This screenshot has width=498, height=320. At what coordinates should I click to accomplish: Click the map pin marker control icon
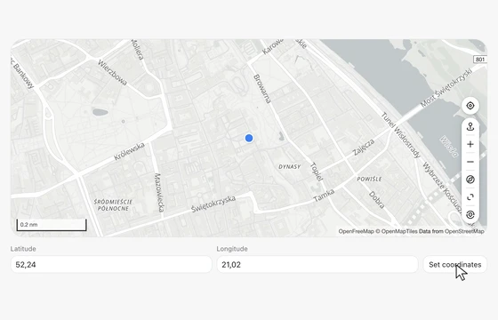(x=470, y=127)
